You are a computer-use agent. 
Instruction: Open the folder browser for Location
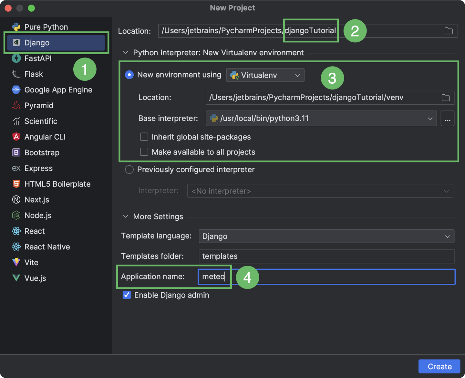click(x=448, y=31)
